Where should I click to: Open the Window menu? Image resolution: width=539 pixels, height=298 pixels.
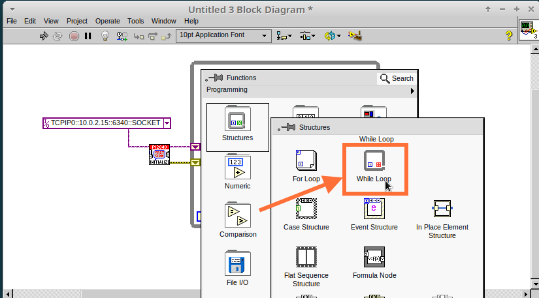coord(163,21)
